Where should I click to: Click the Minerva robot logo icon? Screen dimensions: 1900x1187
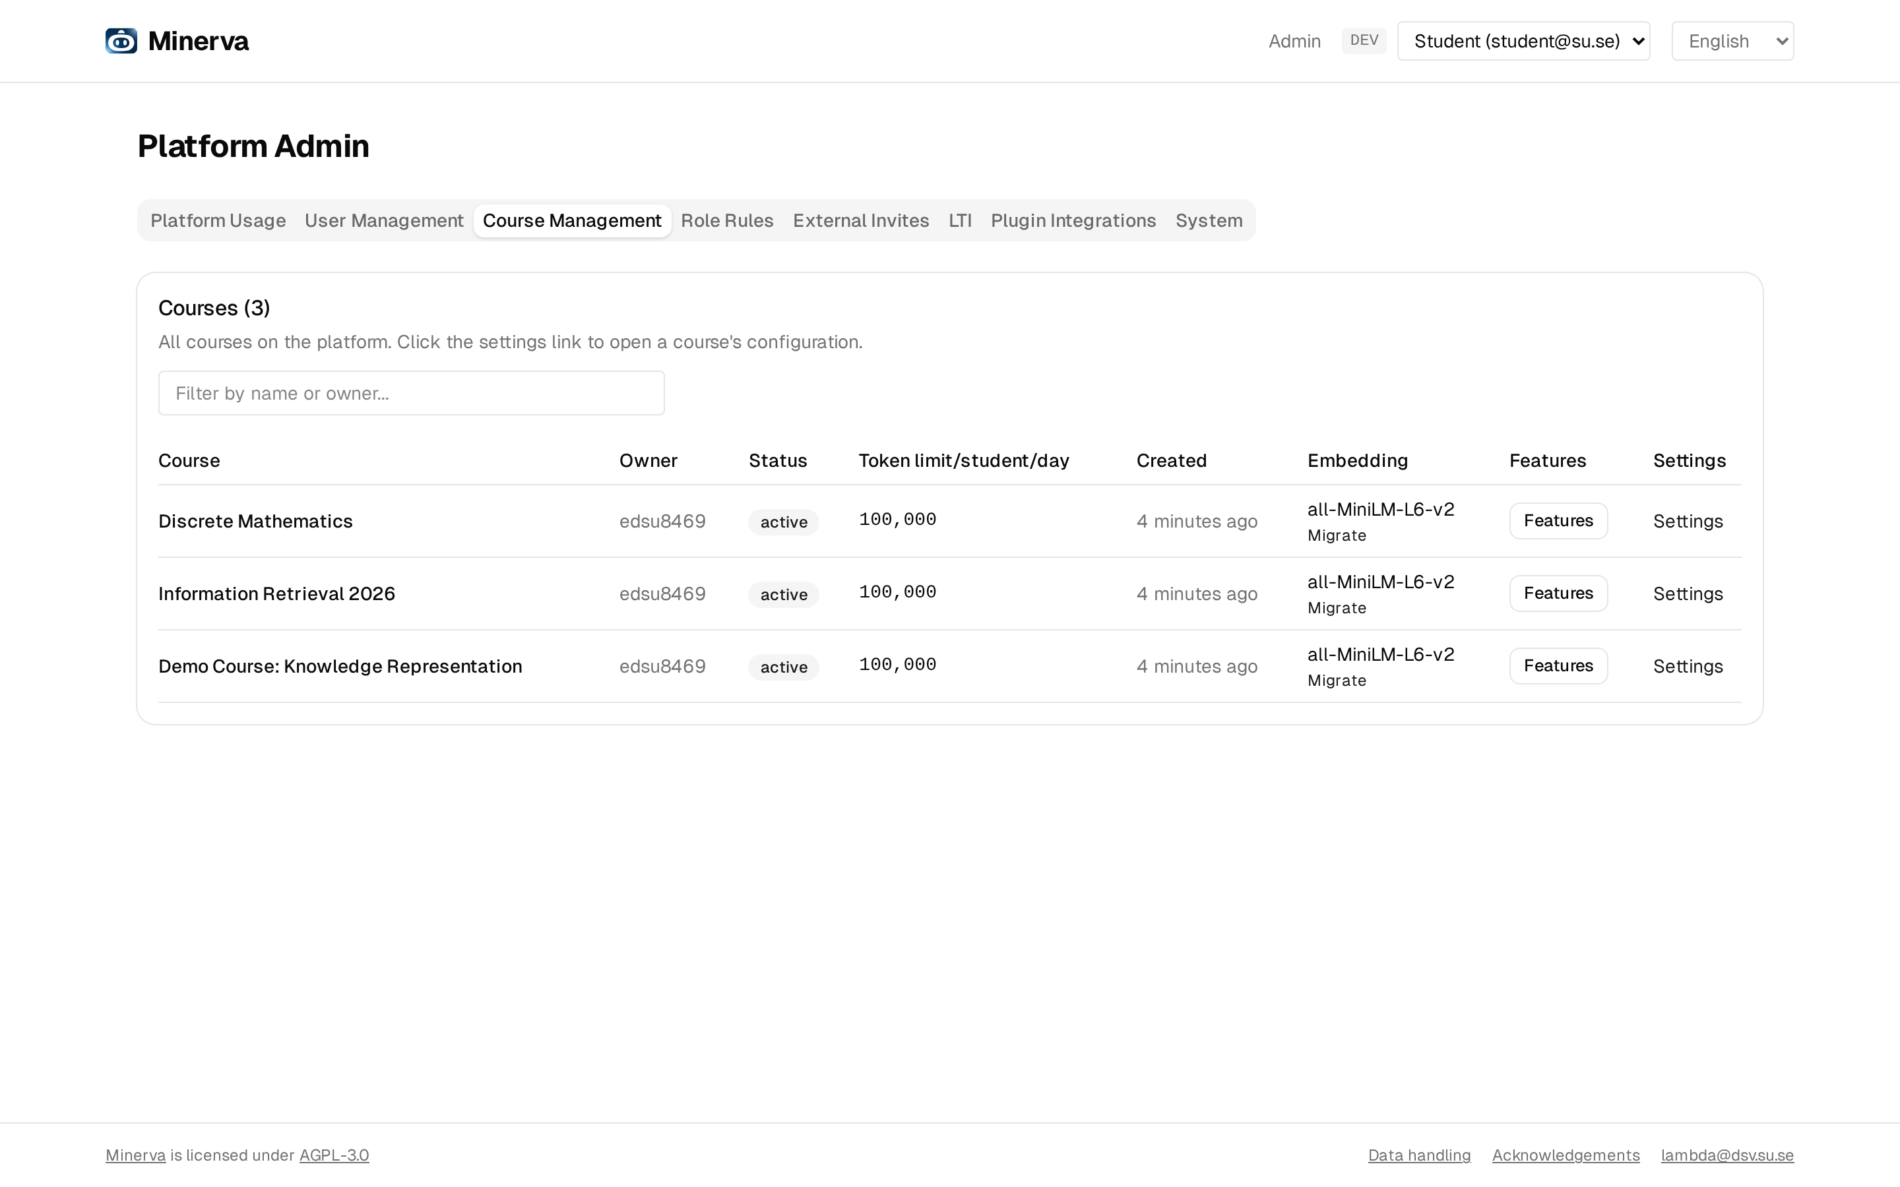click(121, 41)
